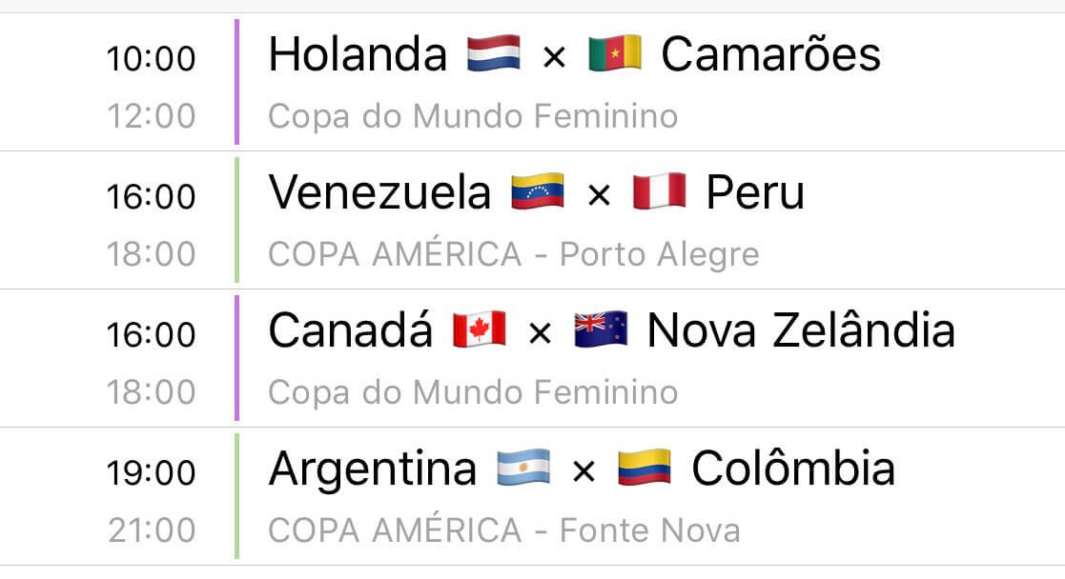Click the New Zealand flag icon
This screenshot has height=579, width=1065.
(x=601, y=329)
